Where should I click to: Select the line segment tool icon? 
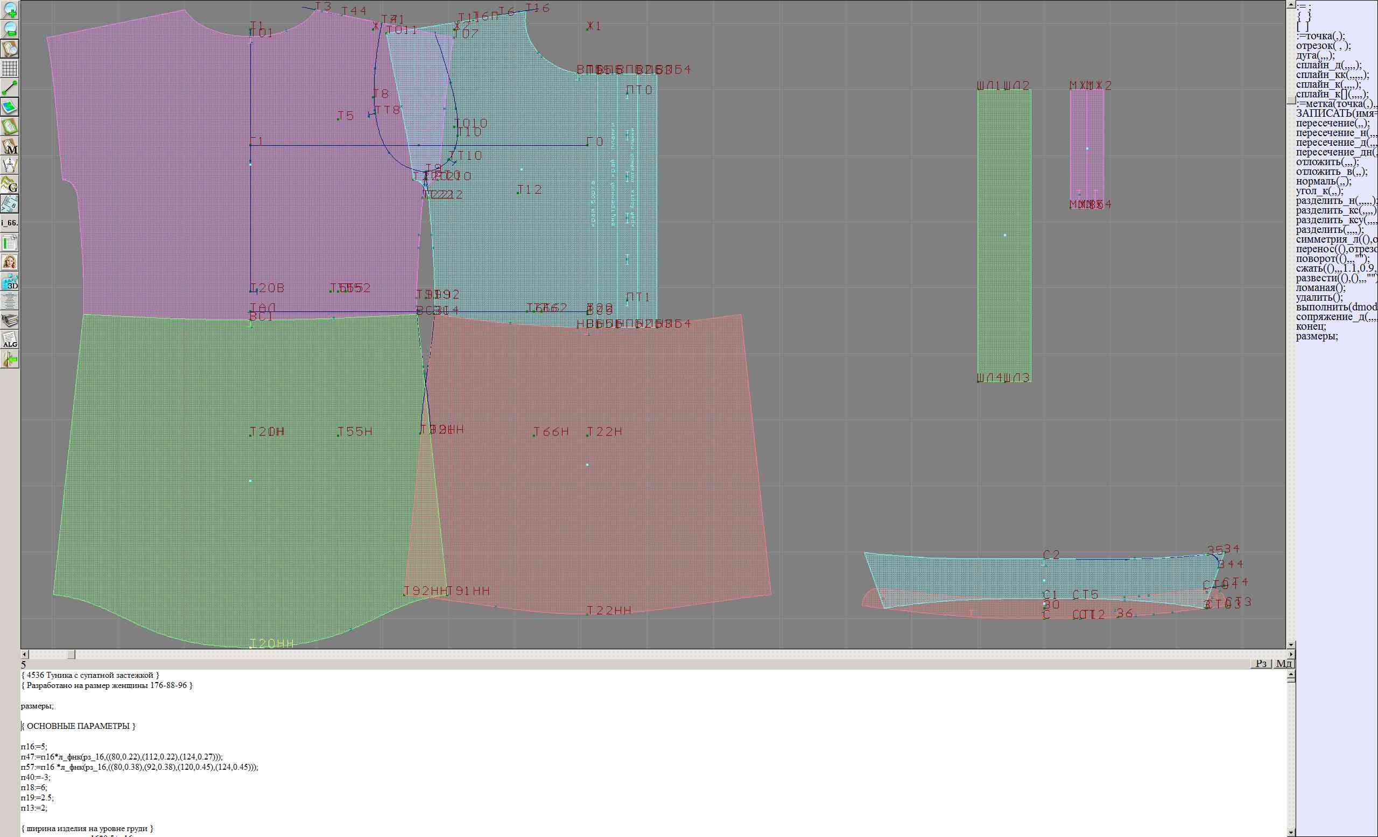(10, 88)
